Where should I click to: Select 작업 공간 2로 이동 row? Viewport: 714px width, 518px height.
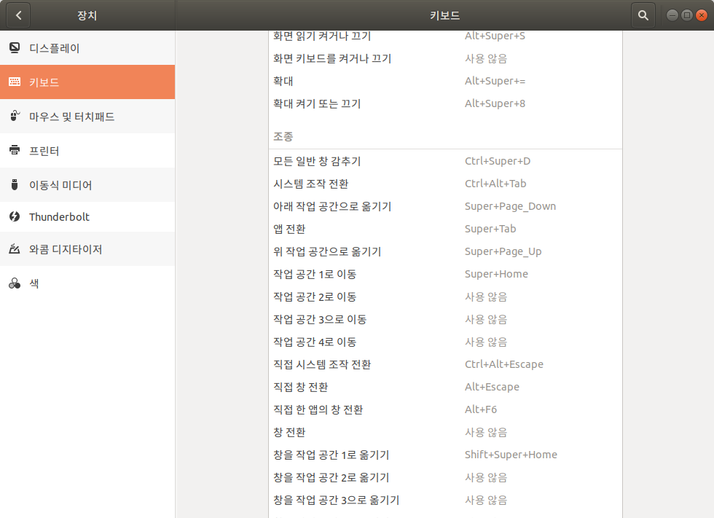(445, 297)
